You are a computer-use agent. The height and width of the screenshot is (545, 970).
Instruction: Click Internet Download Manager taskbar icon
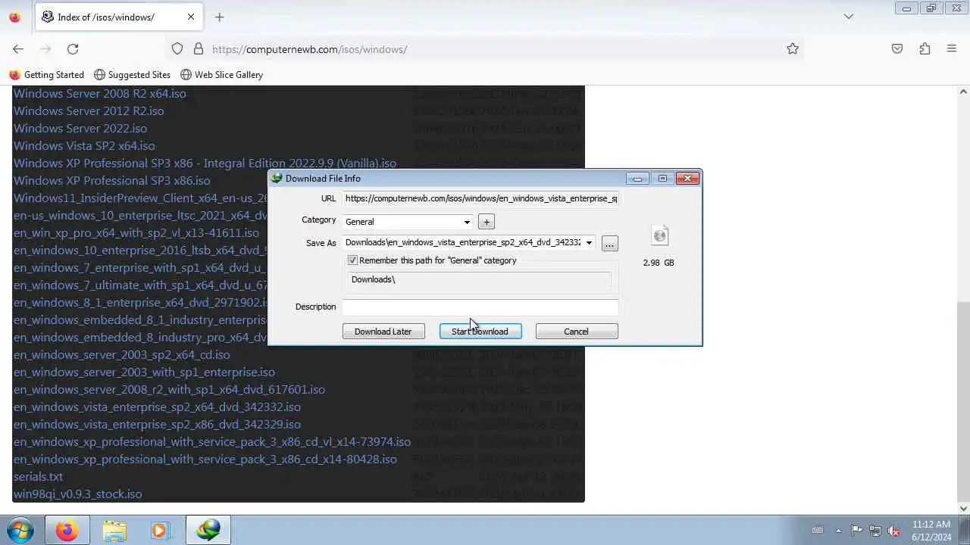208,531
